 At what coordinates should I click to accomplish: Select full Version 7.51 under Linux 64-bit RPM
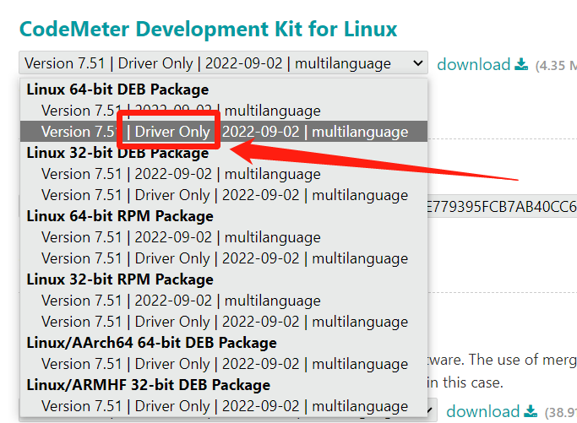point(181,237)
